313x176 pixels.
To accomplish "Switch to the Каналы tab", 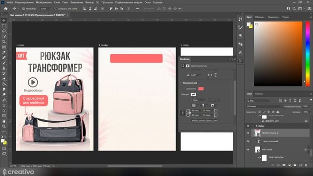I will 259,94.
